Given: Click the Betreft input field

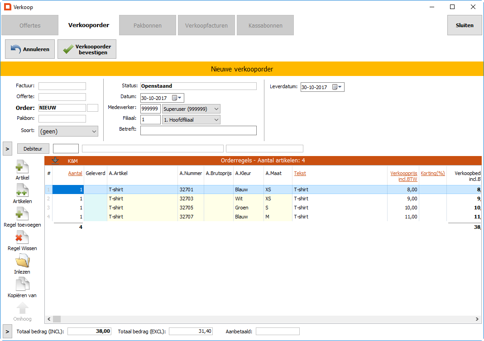Looking at the screenshot, I should click(198, 131).
